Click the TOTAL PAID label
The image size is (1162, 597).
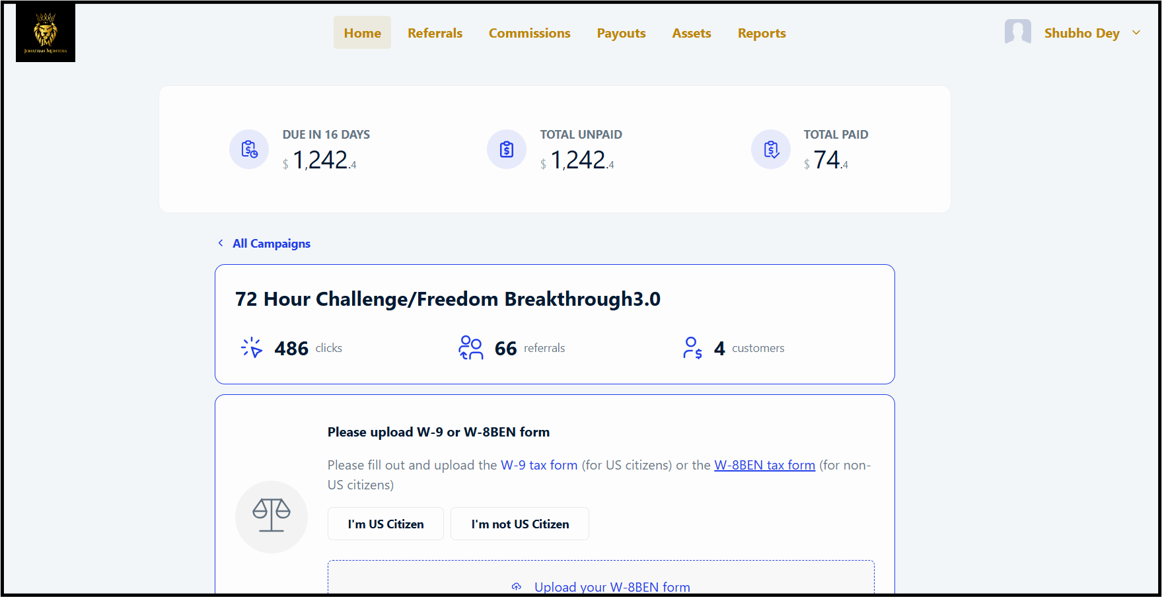[836, 135]
